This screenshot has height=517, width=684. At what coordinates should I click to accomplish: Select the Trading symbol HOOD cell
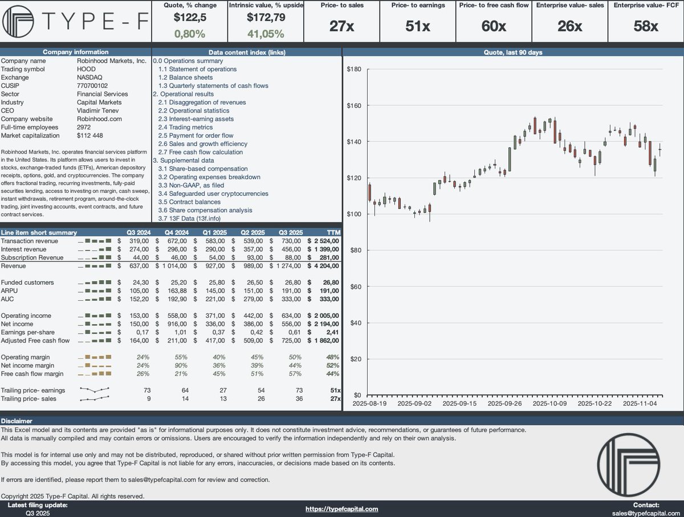[x=86, y=69]
